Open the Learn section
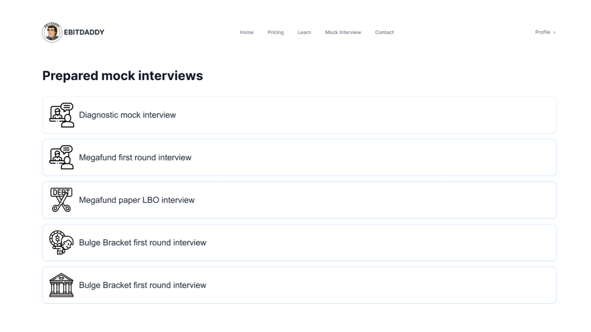 [304, 32]
